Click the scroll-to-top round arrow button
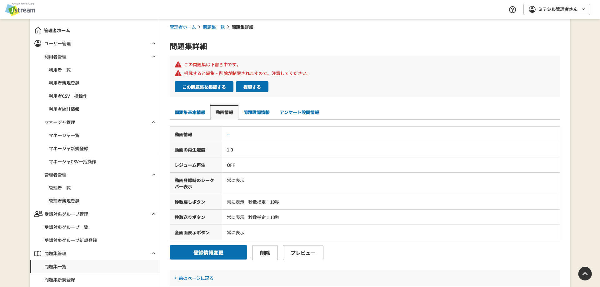 [585, 274]
